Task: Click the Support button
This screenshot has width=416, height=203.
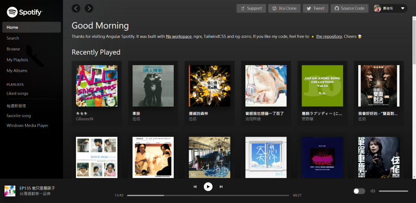Action: coord(251,8)
